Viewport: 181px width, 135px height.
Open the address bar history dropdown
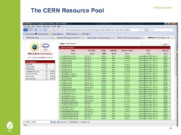tap(143, 30)
